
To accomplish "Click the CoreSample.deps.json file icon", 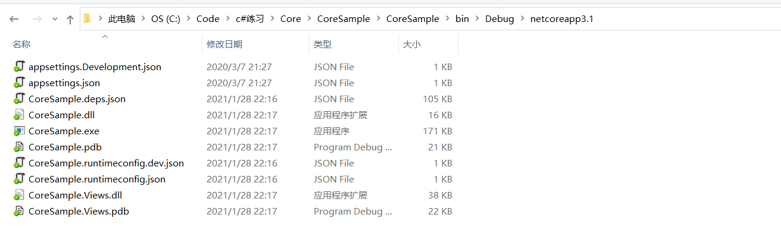I will click(x=20, y=99).
